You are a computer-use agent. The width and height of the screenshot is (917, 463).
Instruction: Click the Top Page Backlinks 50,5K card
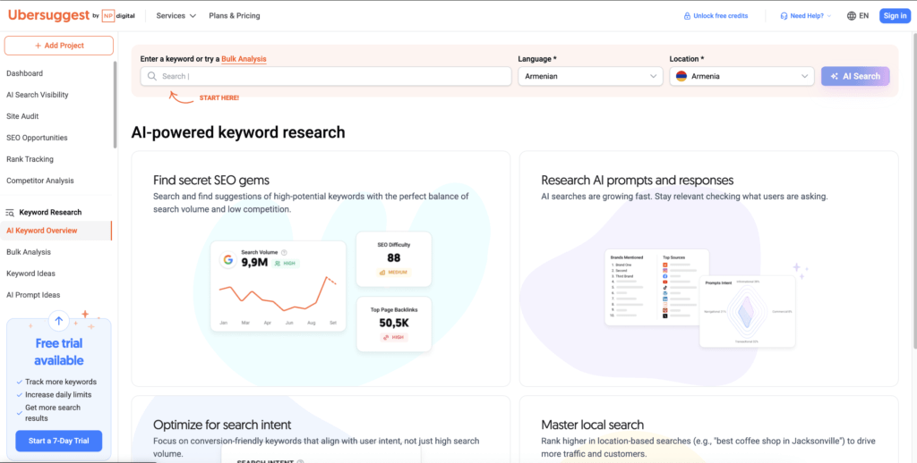394,324
